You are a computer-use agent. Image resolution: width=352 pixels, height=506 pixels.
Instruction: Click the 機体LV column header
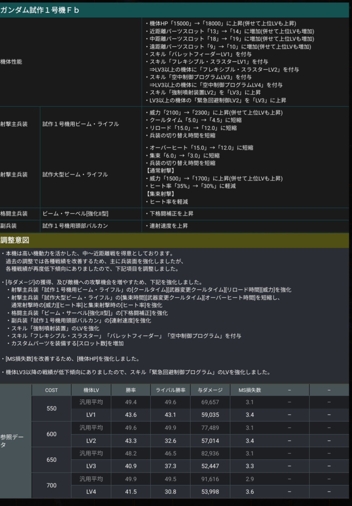click(x=91, y=390)
